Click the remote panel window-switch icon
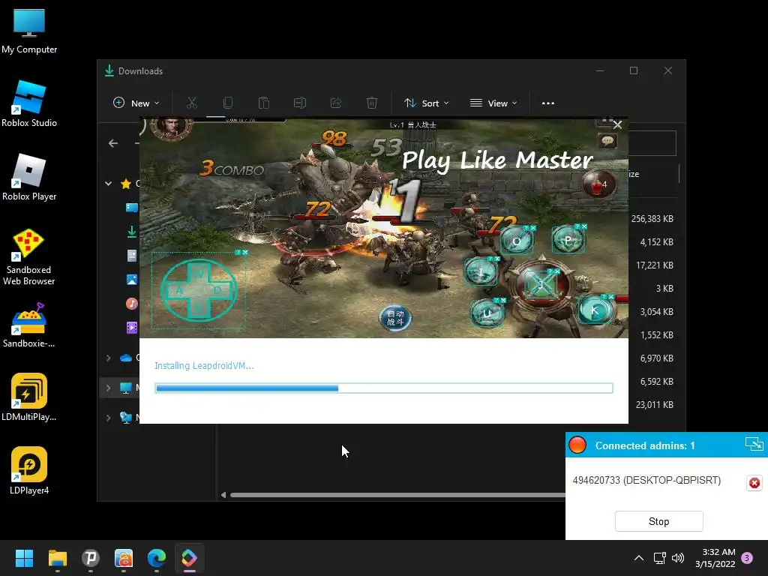Image resolution: width=768 pixels, height=576 pixels. tap(754, 444)
